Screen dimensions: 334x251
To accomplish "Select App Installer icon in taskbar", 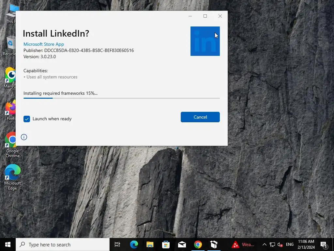I will point(214,244).
